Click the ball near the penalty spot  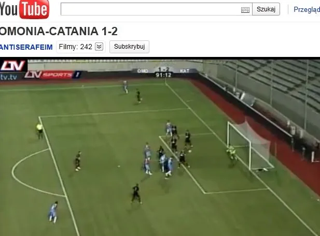click(x=119, y=167)
